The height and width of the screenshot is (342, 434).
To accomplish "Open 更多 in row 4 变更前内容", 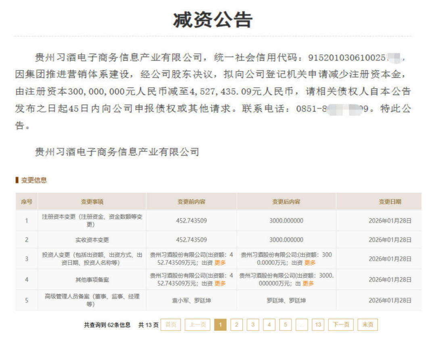I will 220,283.
